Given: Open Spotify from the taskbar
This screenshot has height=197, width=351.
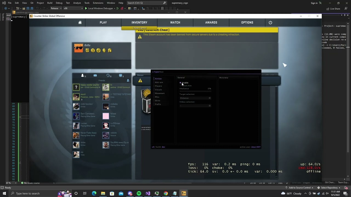Looking at the screenshot, I should pyautogui.click(x=139, y=193).
